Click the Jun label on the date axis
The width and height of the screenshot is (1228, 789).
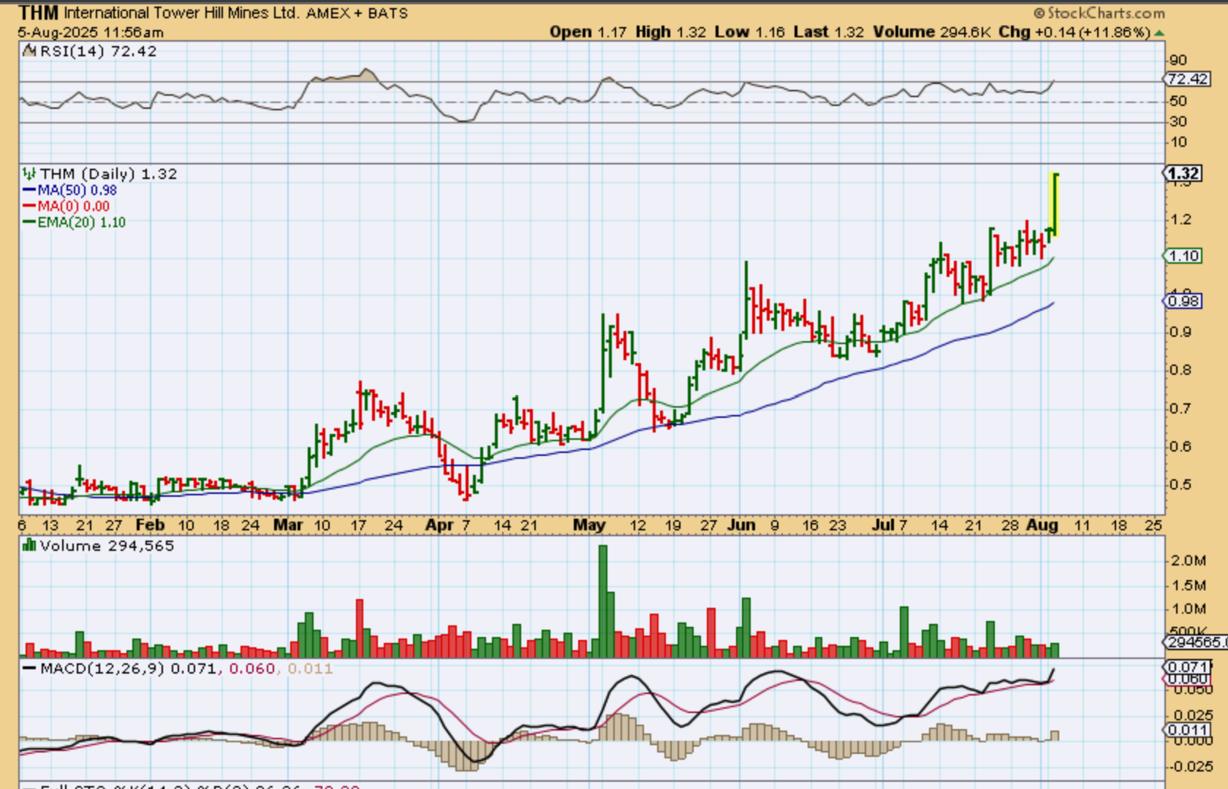pos(741,525)
